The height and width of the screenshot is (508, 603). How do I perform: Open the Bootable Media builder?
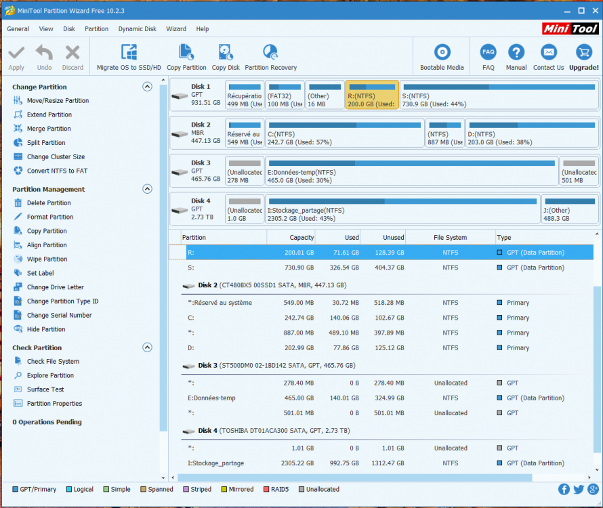pos(442,53)
